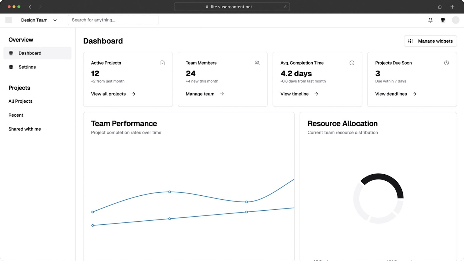This screenshot has width=464, height=261.
Task: Click the Manage widgets button
Action: click(x=430, y=41)
